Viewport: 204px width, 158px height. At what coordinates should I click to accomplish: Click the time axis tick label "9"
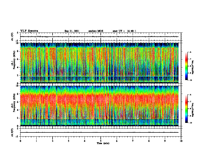[x=165, y=141]
